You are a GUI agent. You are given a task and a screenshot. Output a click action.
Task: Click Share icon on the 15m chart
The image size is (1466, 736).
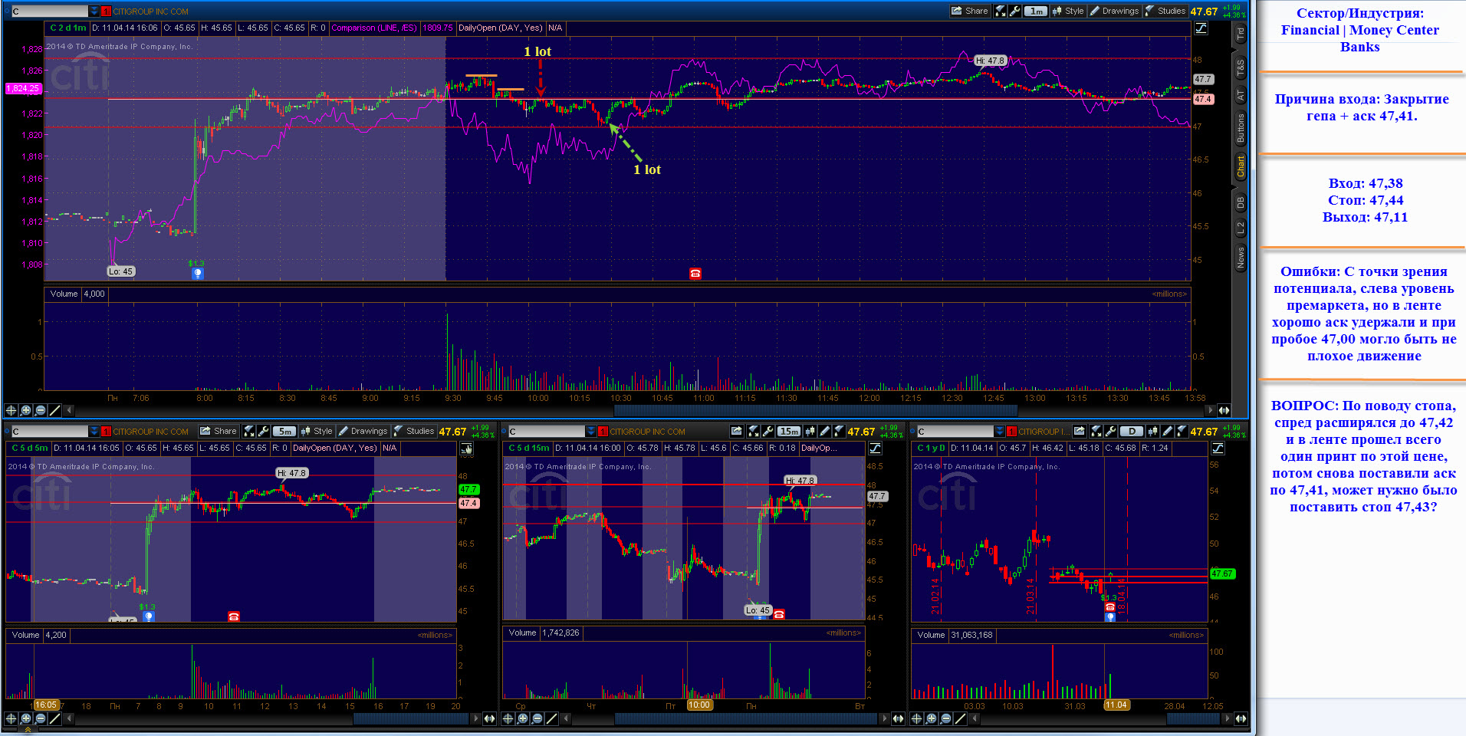(x=738, y=431)
